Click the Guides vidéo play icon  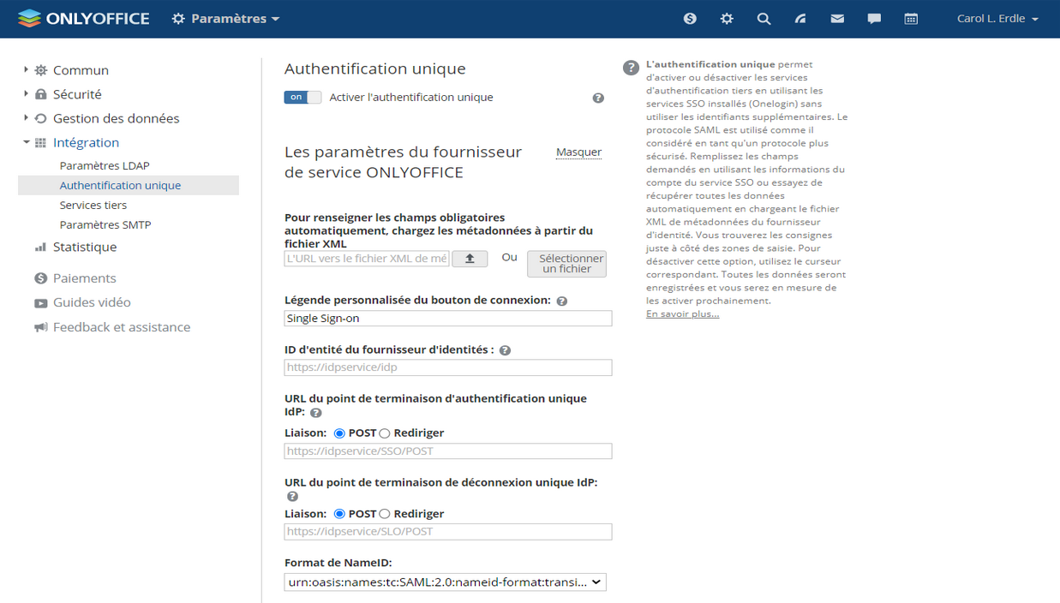(40, 302)
